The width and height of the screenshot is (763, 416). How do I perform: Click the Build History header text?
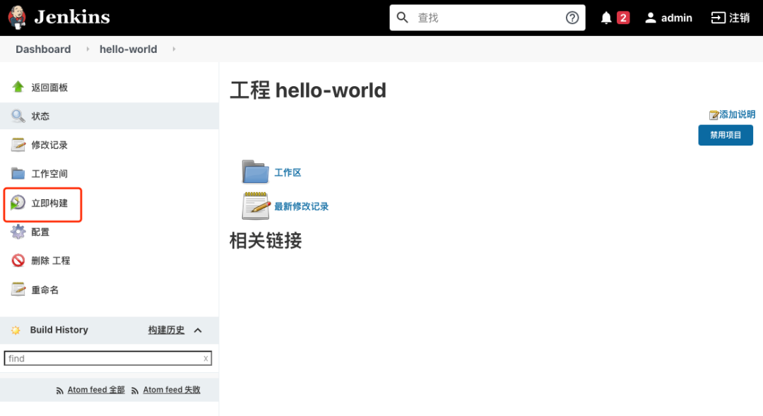[59, 330]
